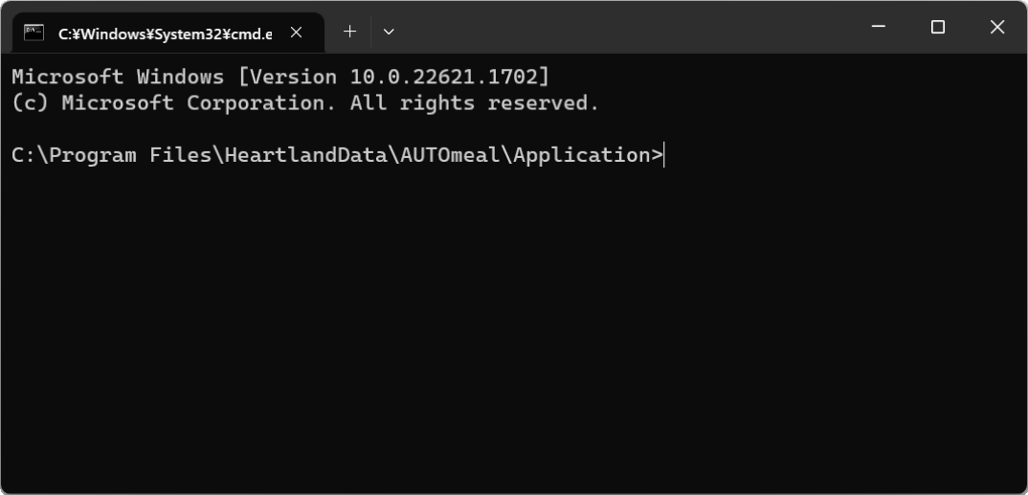Click the text cursor after the prompt
Image resolution: width=1028 pixels, height=495 pixels.
point(664,155)
